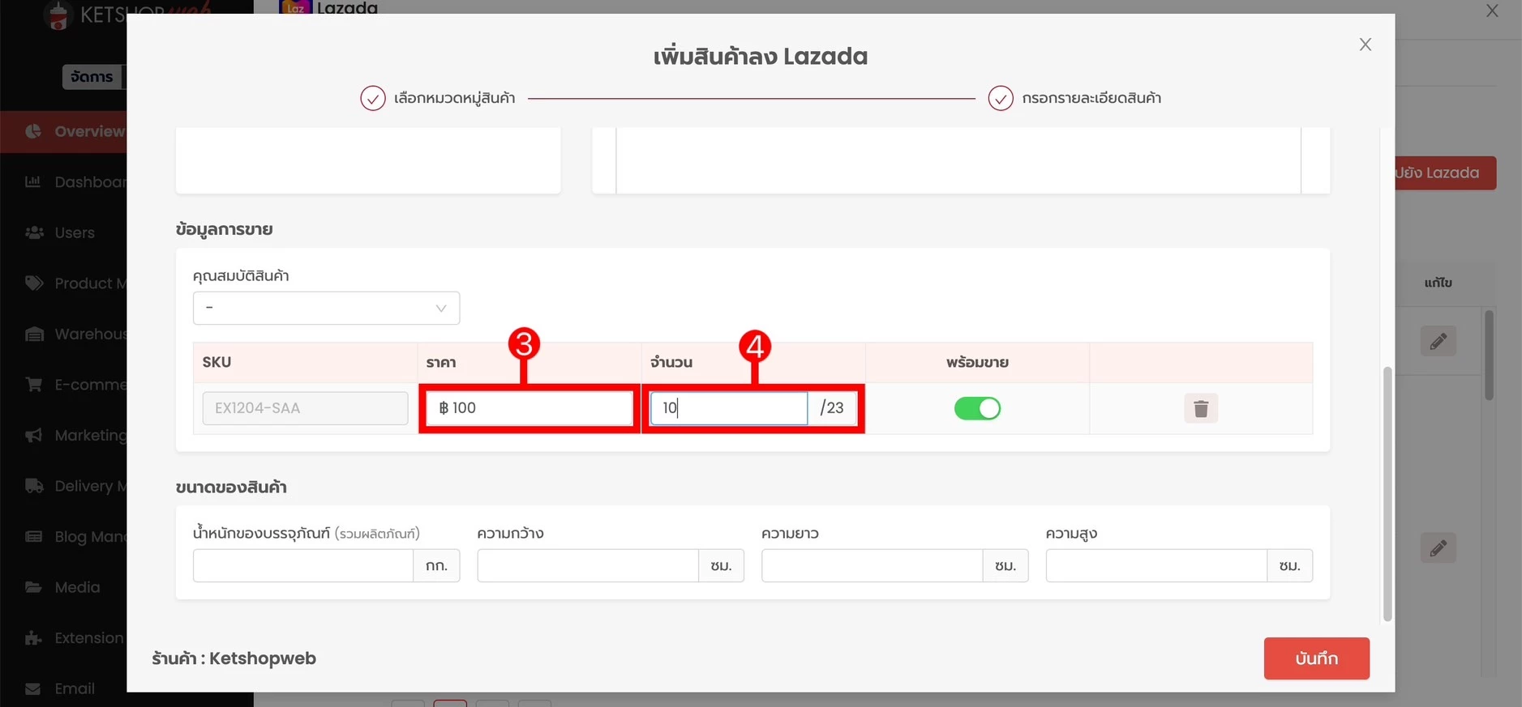The width and height of the screenshot is (1522, 707).
Task: Click the ความยาว length input field
Action: [x=872, y=565]
